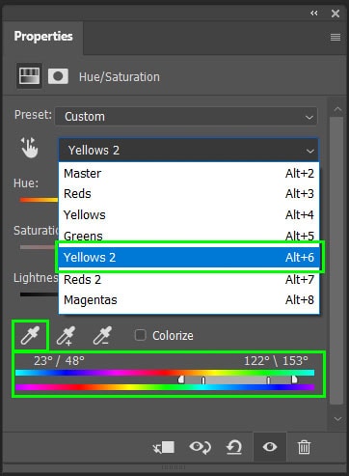Viewport: 349px width, 476px height.
Task: Toggle layer visibility eye icon
Action: [270, 447]
